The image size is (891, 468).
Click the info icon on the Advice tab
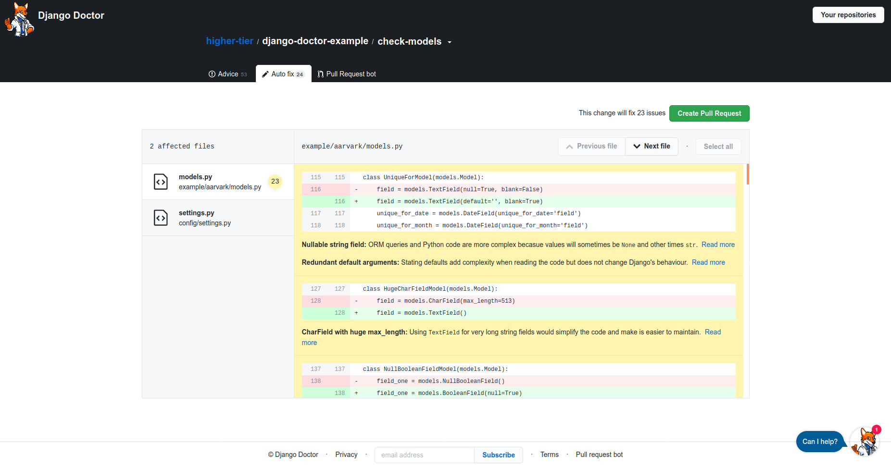pyautogui.click(x=212, y=74)
